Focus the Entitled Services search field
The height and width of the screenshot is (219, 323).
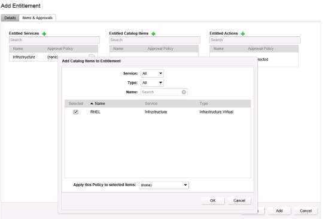[x=54, y=40]
